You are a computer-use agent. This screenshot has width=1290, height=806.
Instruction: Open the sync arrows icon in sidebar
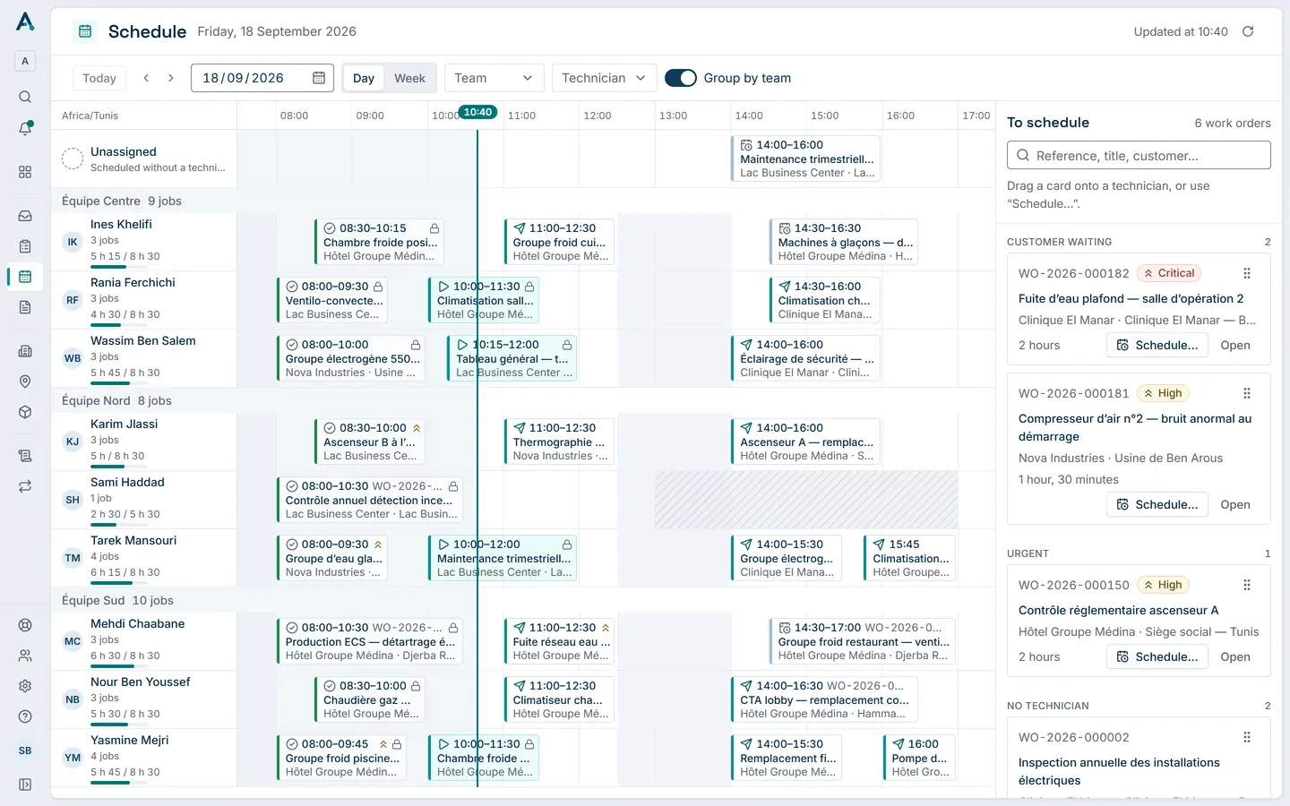pos(25,486)
